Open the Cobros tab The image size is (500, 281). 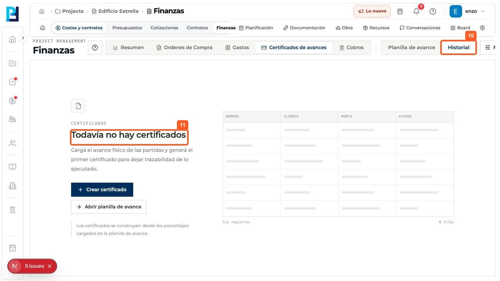point(352,48)
